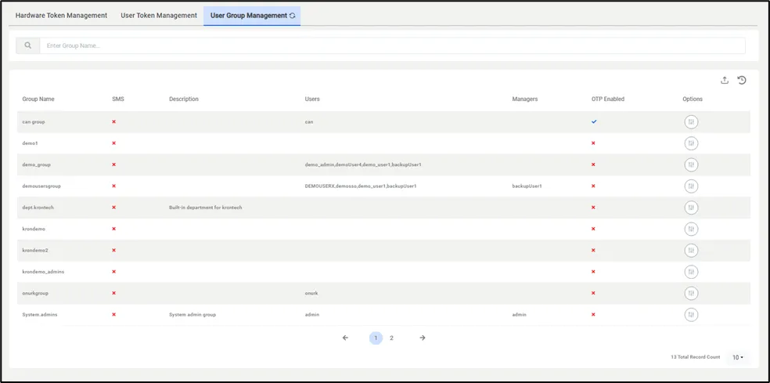Click refresh icon on User Group Management tab

tap(292, 16)
